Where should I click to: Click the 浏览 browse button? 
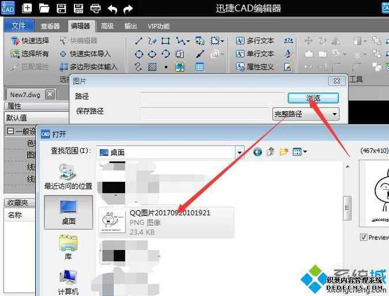[x=313, y=98]
